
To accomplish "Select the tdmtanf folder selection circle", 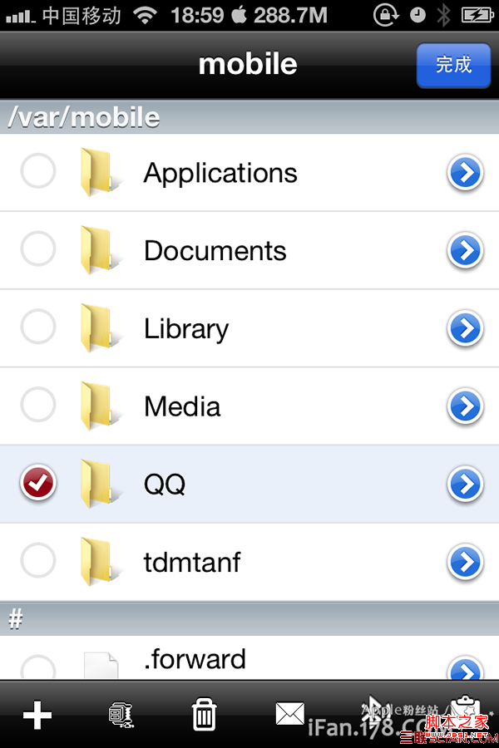I will pos(38,560).
